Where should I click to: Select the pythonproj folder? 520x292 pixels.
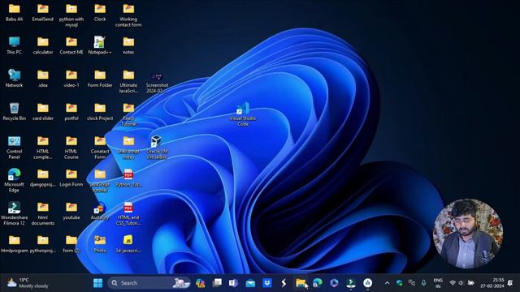point(42,244)
